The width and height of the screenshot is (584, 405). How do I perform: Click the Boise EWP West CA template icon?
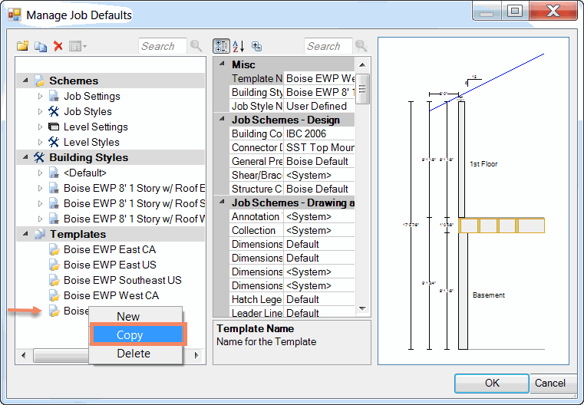[54, 295]
